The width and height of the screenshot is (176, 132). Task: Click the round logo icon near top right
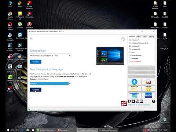(x=123, y=39)
